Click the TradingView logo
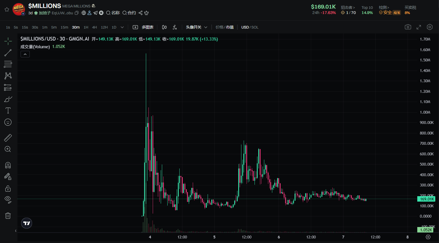The height and width of the screenshot is (243, 439). pyautogui.click(x=27, y=223)
